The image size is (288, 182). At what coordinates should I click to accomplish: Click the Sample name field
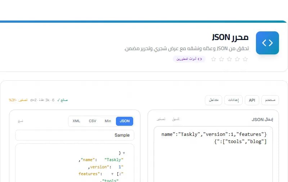[x=75, y=135]
